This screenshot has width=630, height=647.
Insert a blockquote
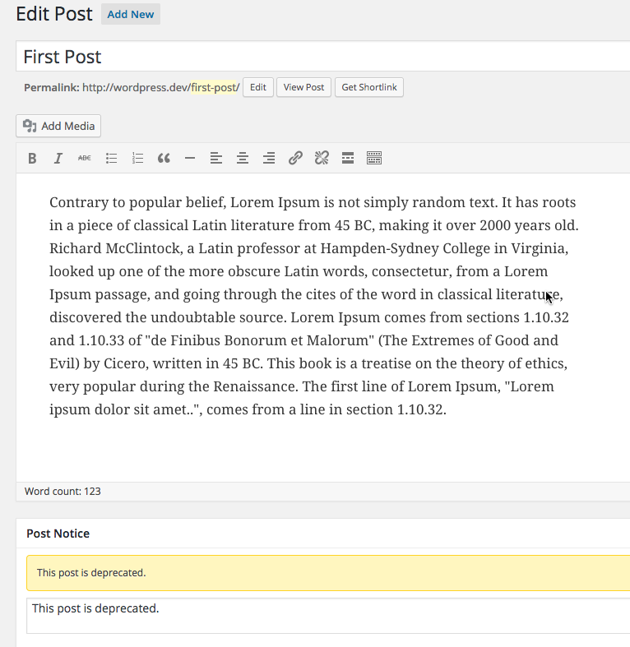(164, 158)
